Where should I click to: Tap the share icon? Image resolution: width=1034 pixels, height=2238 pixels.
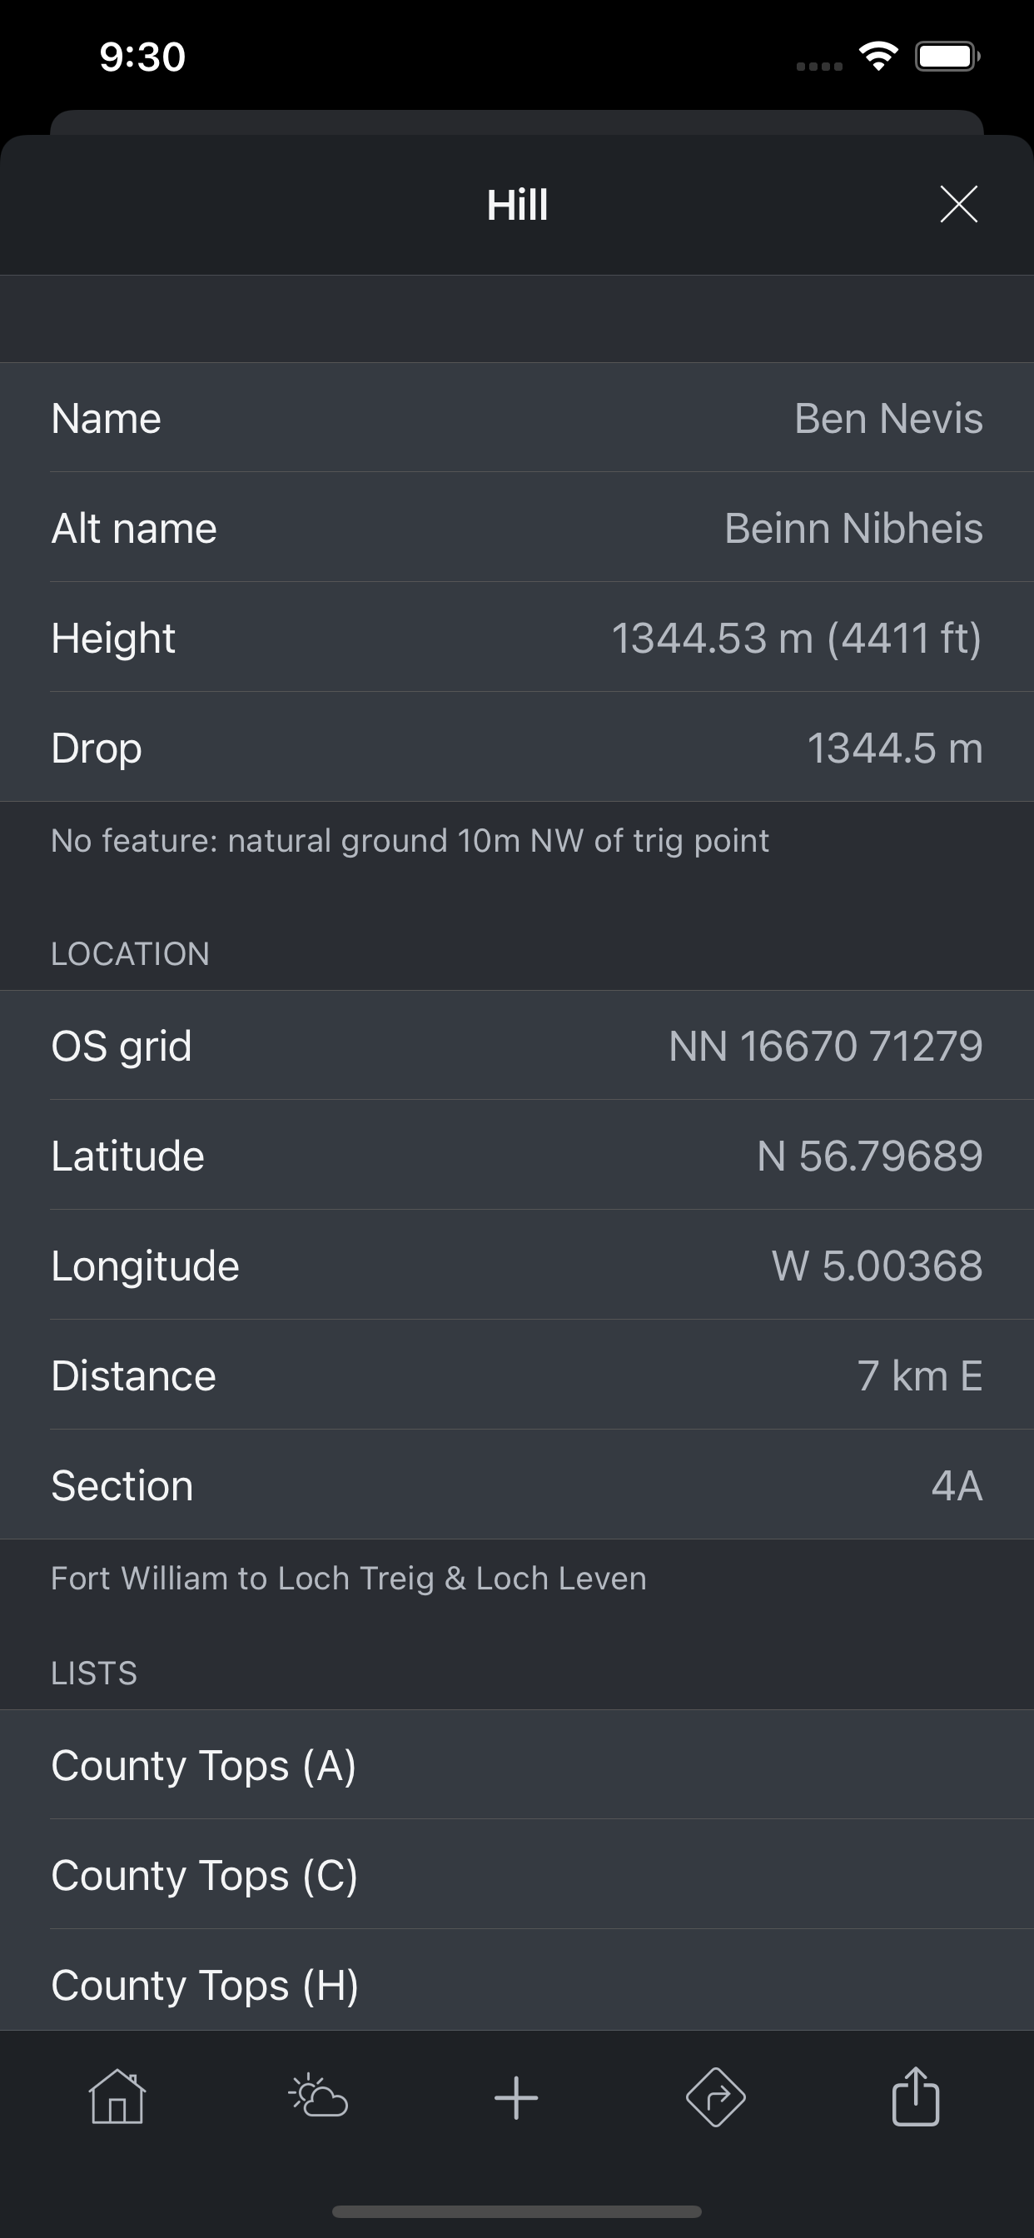click(x=915, y=2096)
